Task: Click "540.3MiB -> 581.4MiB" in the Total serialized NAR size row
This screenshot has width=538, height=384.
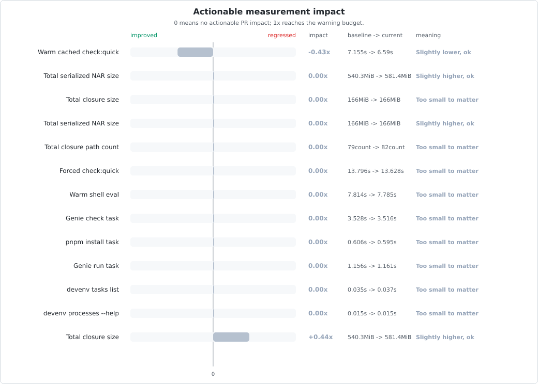Action: pyautogui.click(x=379, y=76)
